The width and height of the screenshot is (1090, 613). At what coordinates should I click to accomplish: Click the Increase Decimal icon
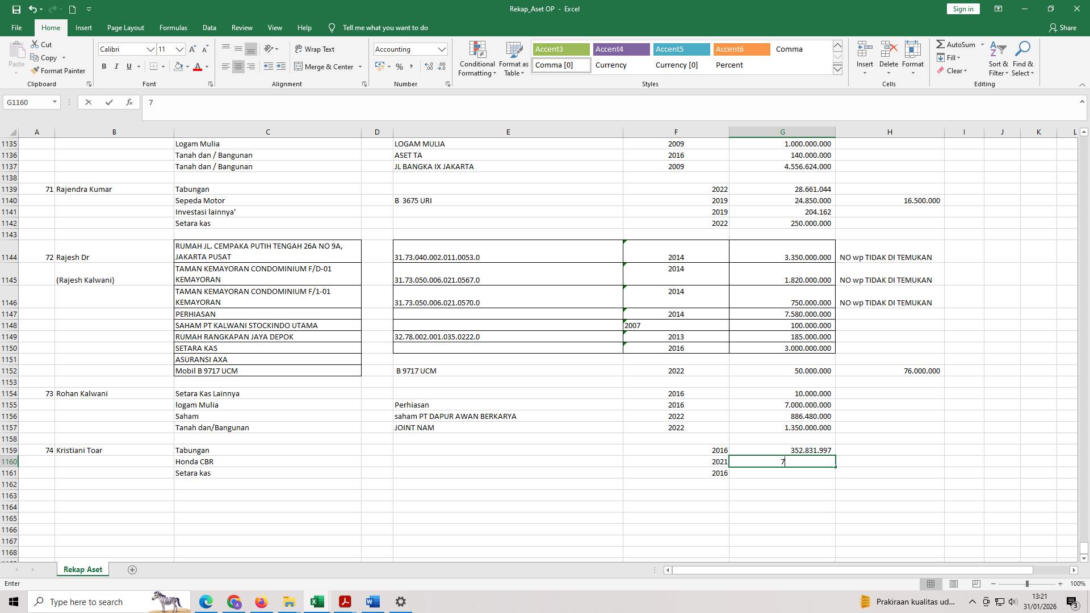428,66
